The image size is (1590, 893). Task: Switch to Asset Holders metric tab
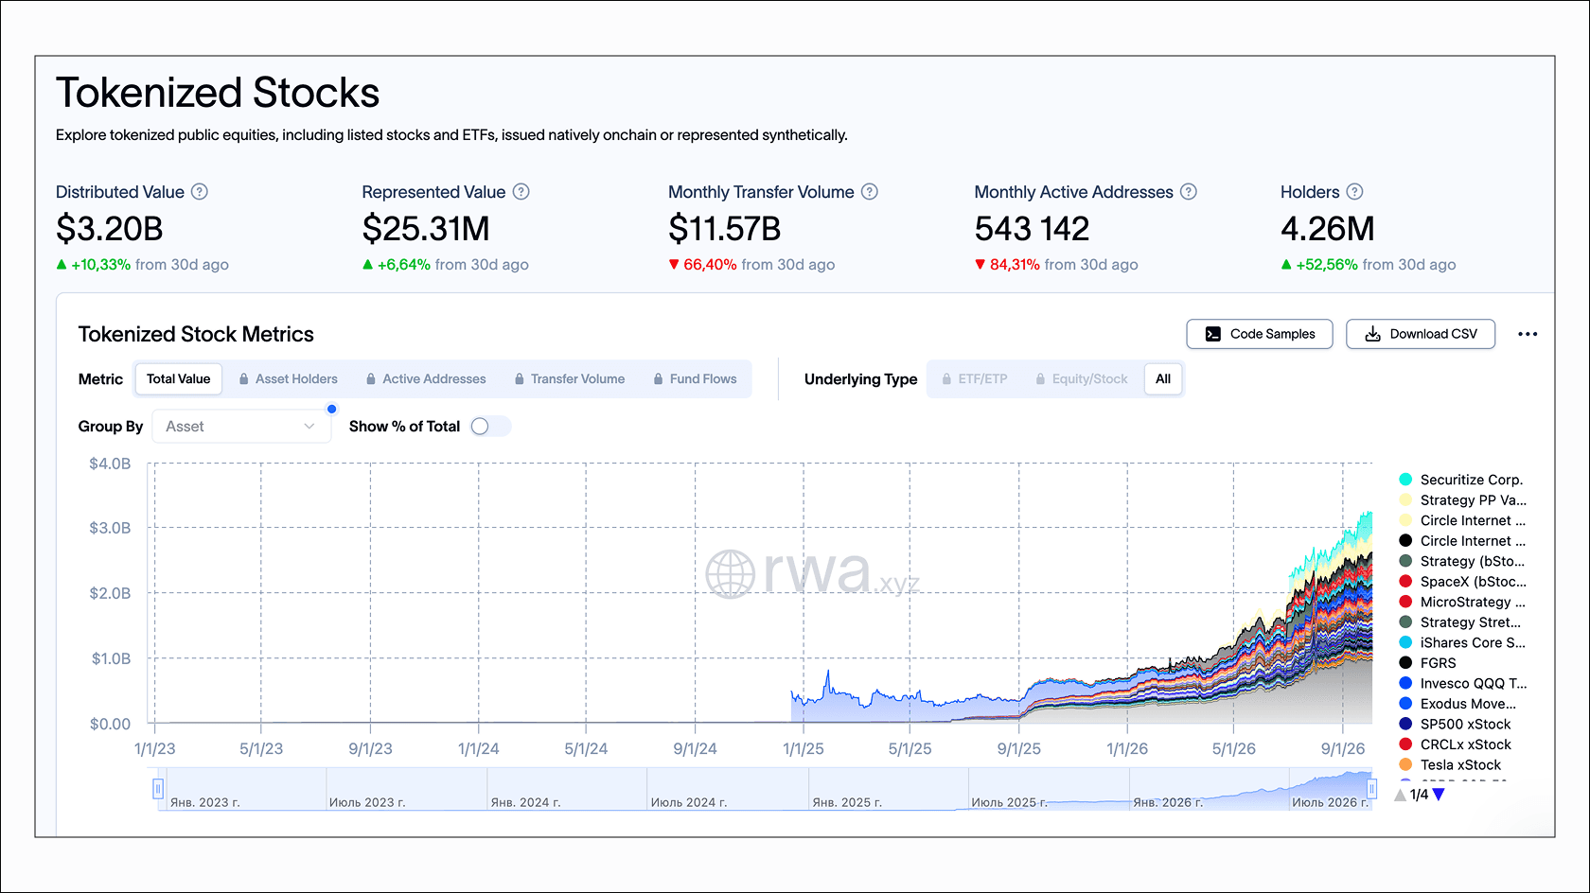(x=288, y=379)
